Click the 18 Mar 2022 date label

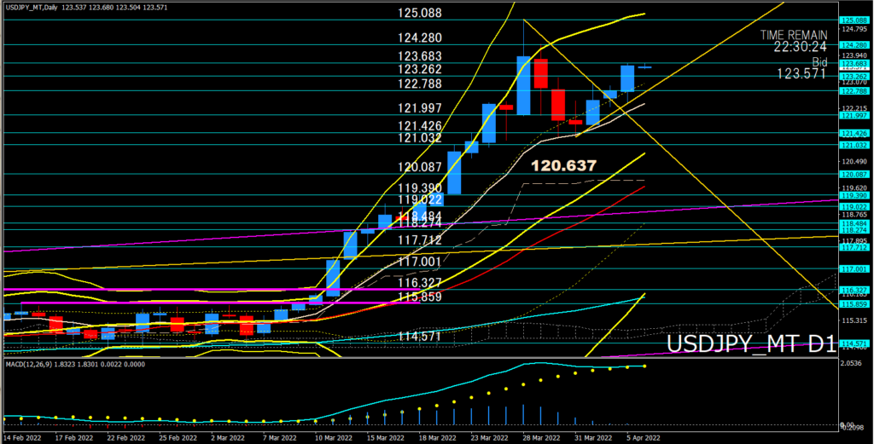[438, 438]
